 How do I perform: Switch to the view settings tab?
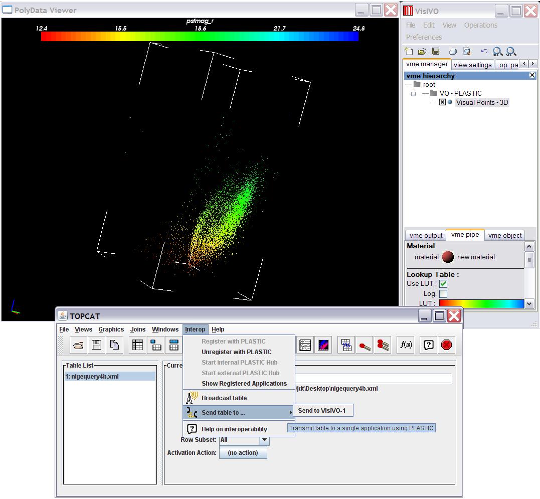(x=472, y=65)
